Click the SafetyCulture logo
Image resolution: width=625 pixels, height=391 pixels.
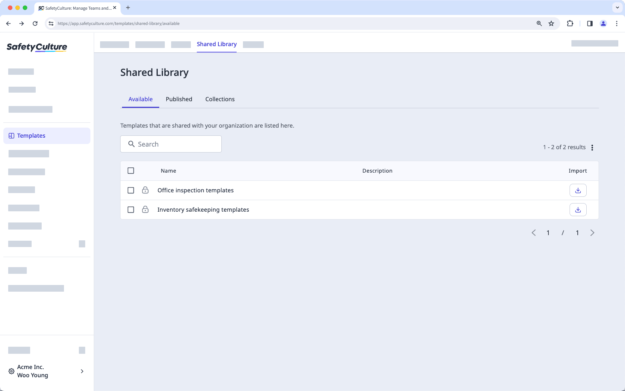(x=36, y=47)
